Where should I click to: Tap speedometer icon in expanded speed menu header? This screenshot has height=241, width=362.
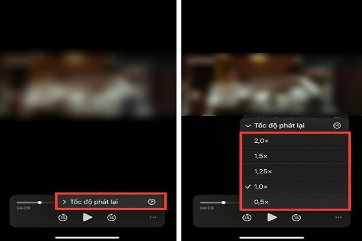tap(337, 126)
